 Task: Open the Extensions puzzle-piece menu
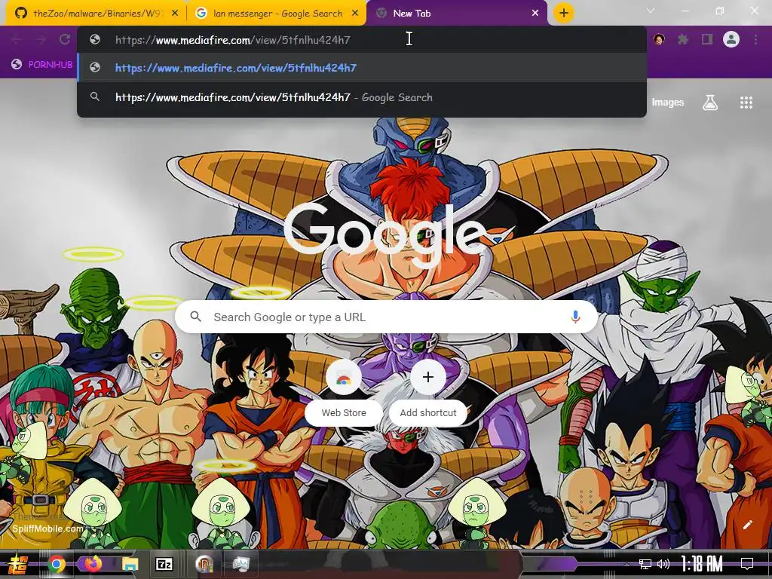click(x=683, y=39)
